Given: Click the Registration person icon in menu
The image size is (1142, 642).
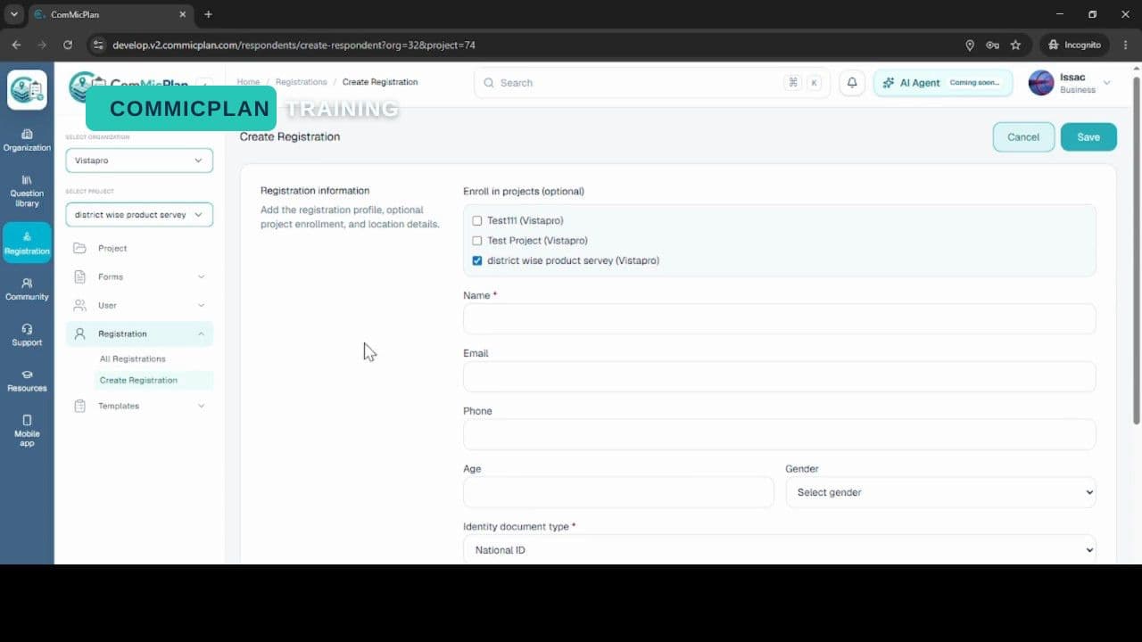Looking at the screenshot, I should [80, 333].
